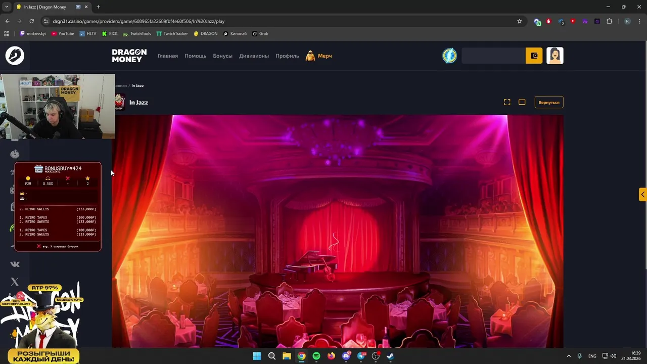Screen dimensions: 647x364
Task: Open the Профиль menu item
Action: point(287,56)
